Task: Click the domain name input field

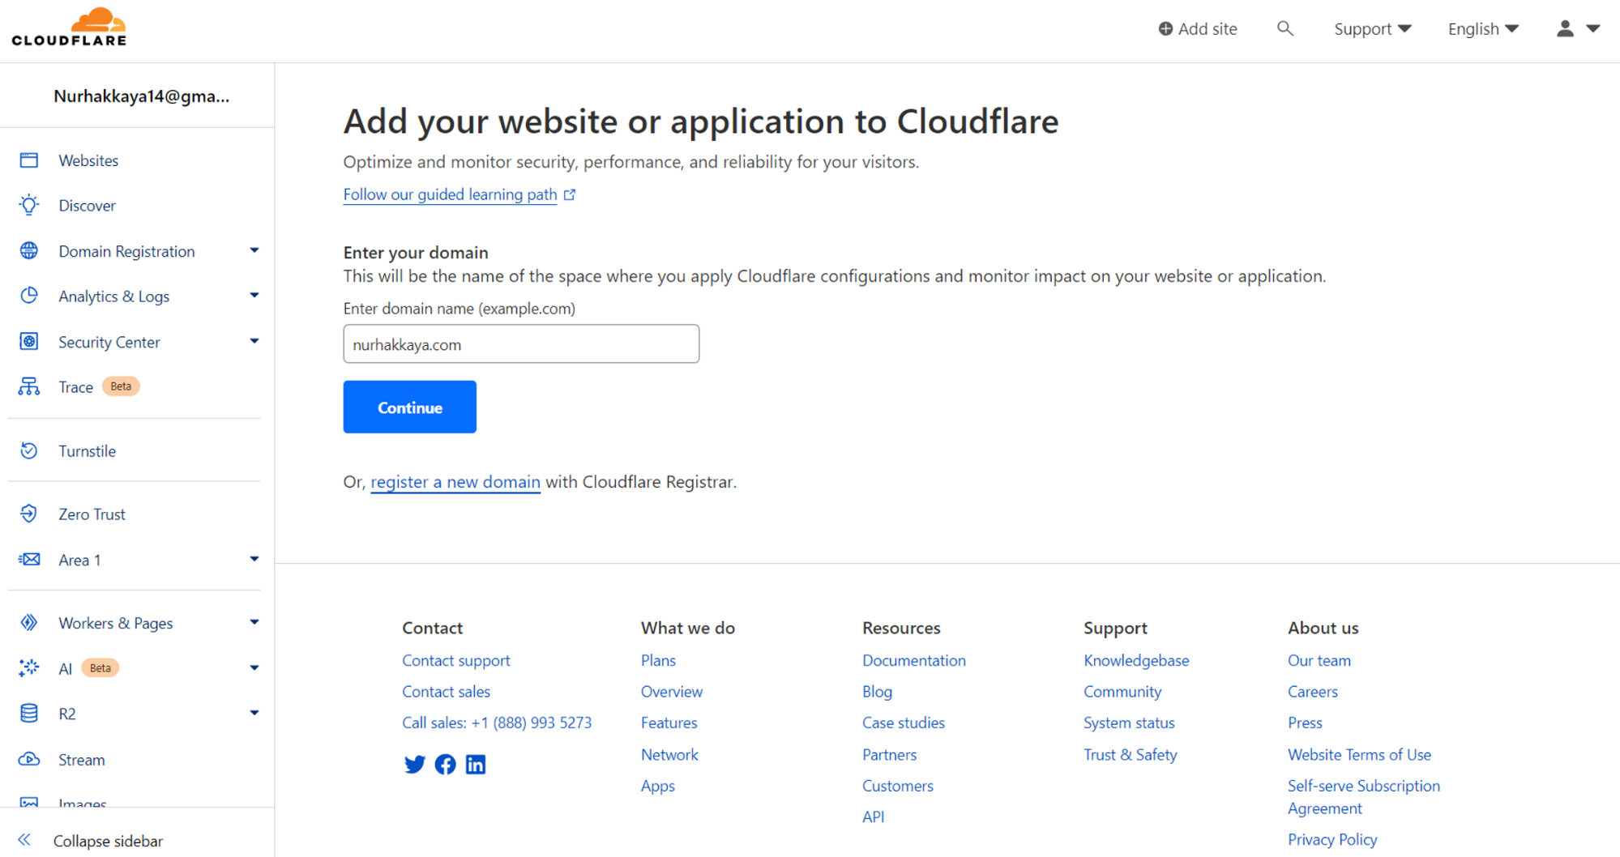Action: (521, 344)
